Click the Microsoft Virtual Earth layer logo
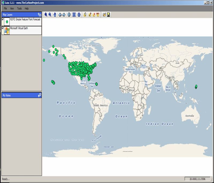The width and height of the screenshot is (214, 183). click(7, 30)
